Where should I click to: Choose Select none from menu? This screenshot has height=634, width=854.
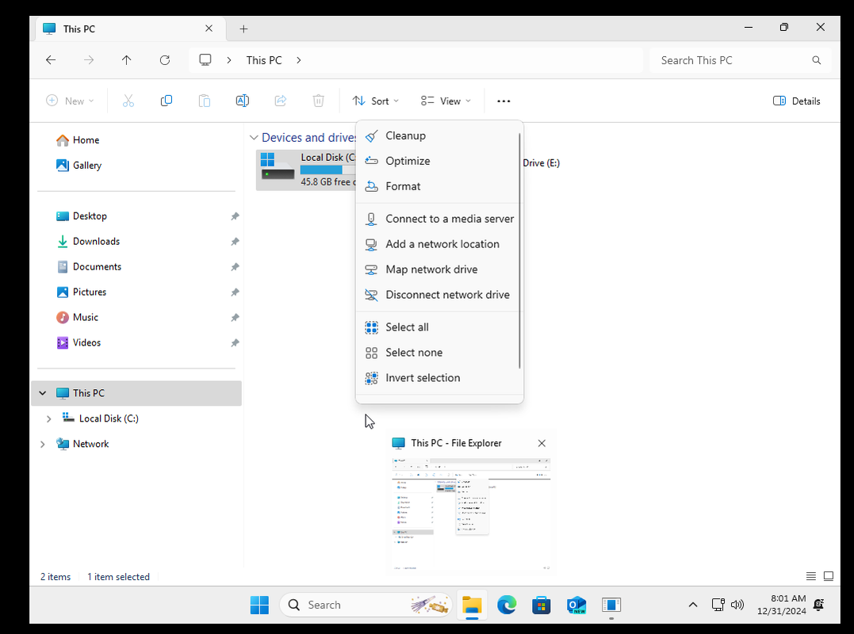[x=439, y=353]
